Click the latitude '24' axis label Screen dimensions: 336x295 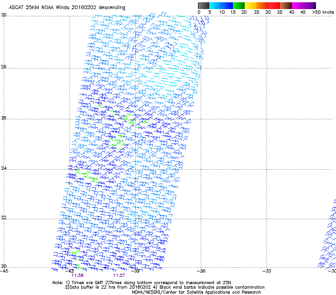pyautogui.click(x=4, y=168)
